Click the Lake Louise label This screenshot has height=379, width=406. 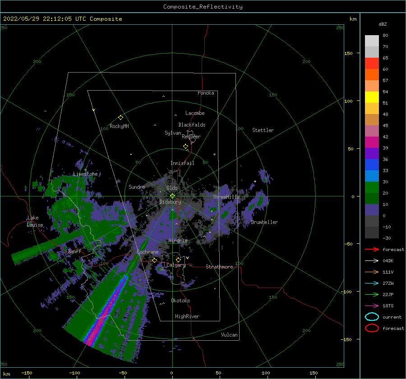click(x=35, y=221)
